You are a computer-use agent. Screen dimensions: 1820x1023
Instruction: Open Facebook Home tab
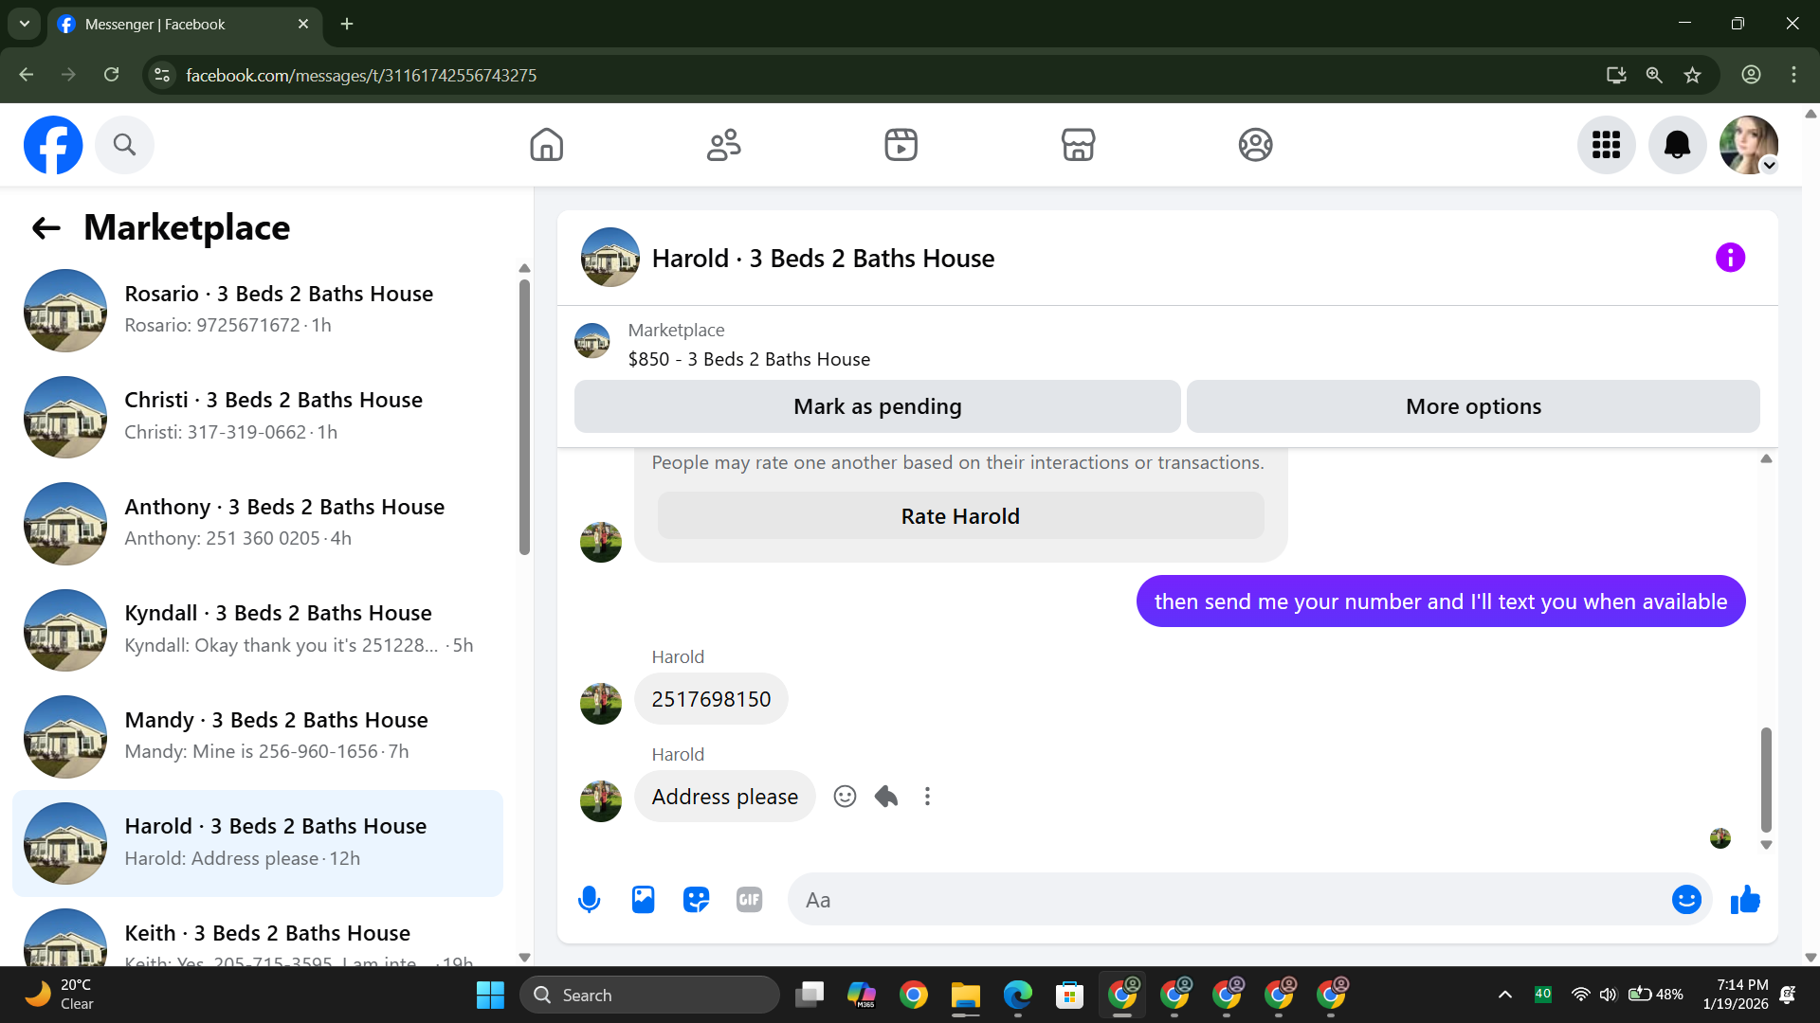tap(546, 145)
